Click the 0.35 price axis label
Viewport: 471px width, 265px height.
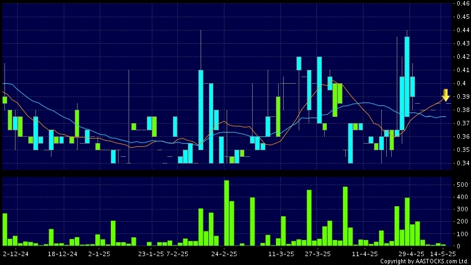463,150
